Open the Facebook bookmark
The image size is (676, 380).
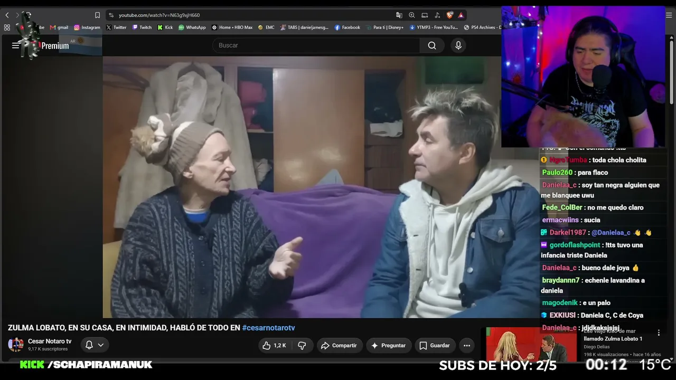click(348, 27)
